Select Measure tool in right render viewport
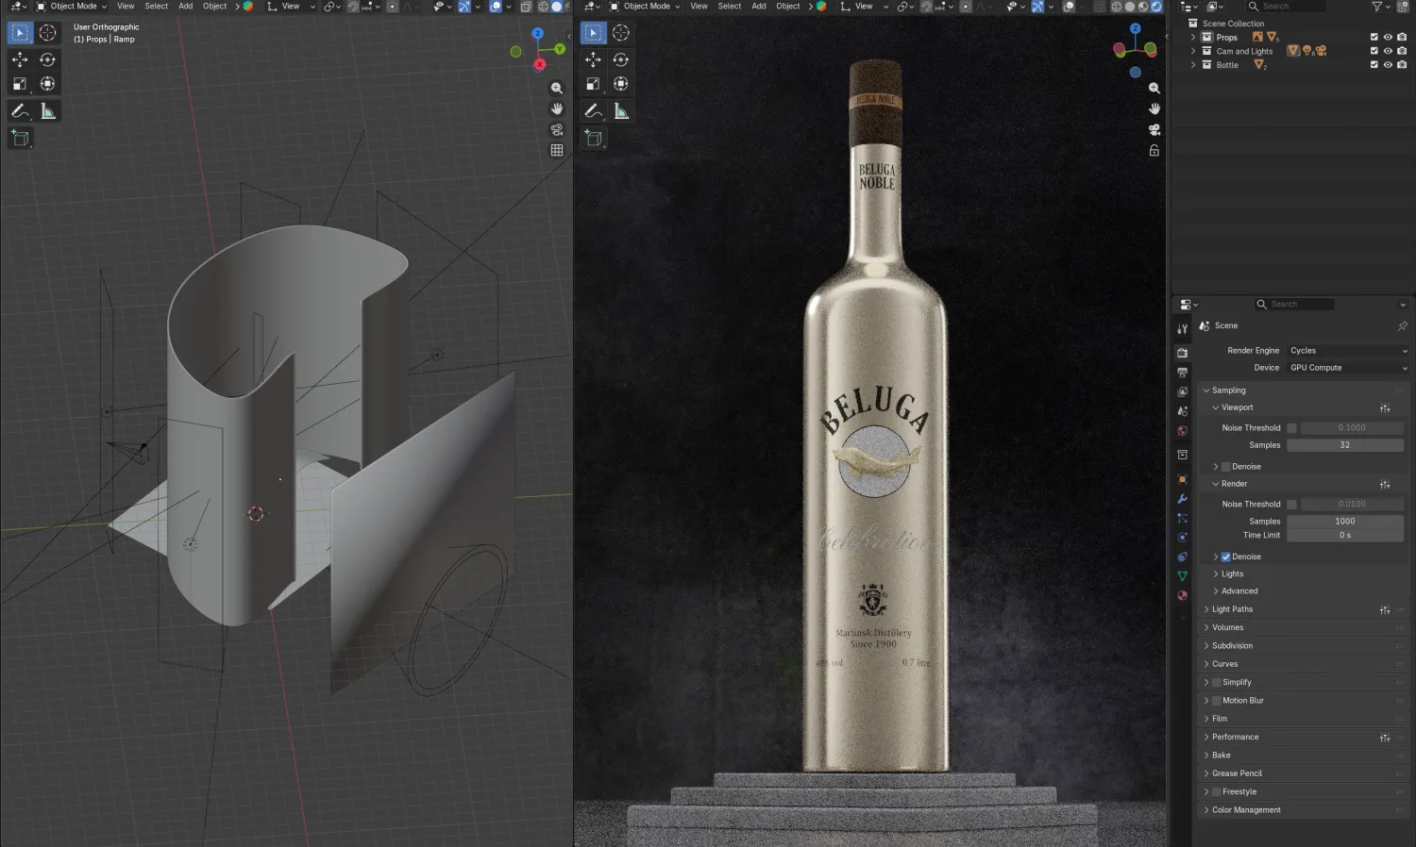The width and height of the screenshot is (1416, 847). pyautogui.click(x=621, y=111)
